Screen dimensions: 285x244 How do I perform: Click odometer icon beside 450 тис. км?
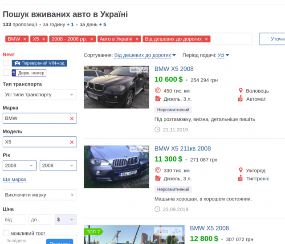[158, 90]
